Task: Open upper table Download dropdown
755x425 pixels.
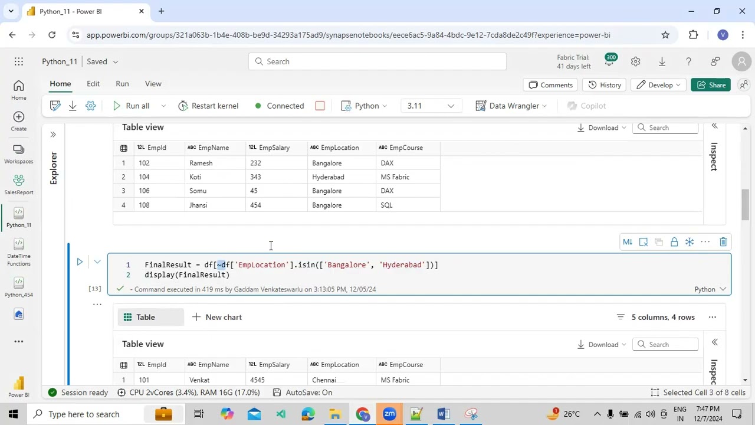Action: point(601,127)
